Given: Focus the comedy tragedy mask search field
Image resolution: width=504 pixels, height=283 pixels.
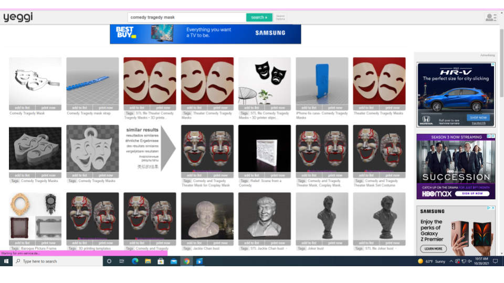Looking at the screenshot, I should tap(187, 17).
